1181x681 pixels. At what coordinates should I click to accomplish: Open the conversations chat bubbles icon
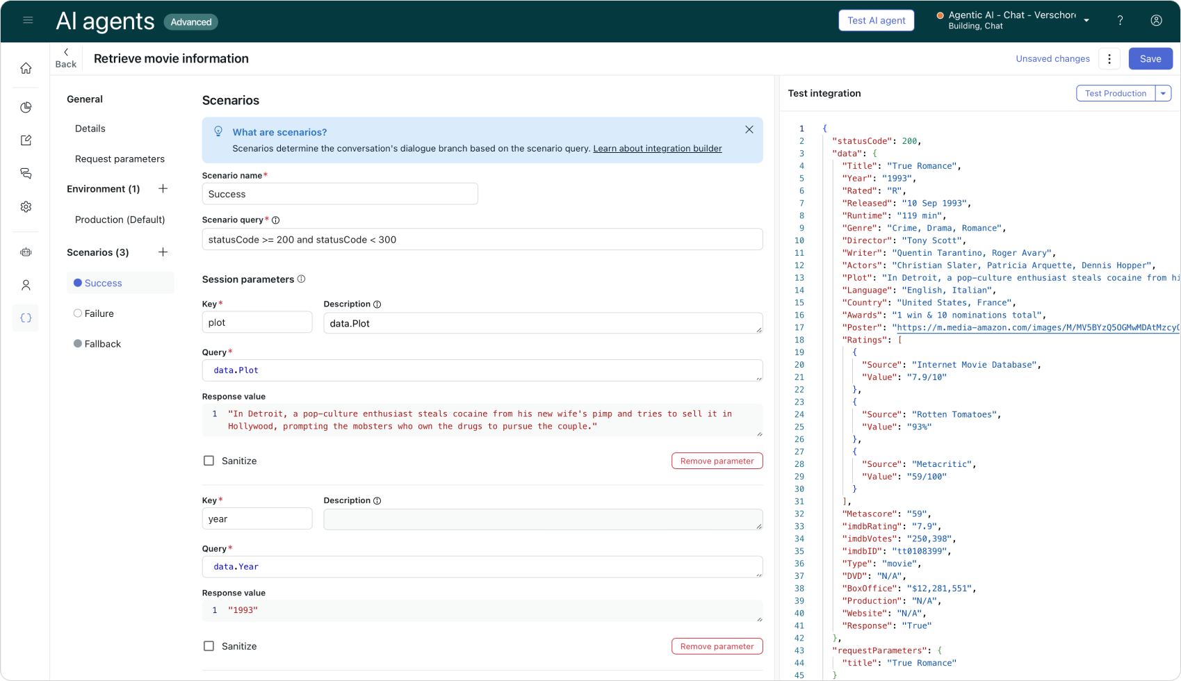[x=26, y=174]
